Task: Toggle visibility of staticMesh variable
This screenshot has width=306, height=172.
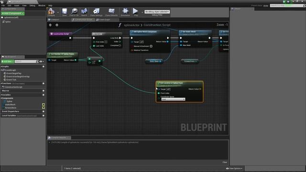Action: click(x=44, y=105)
